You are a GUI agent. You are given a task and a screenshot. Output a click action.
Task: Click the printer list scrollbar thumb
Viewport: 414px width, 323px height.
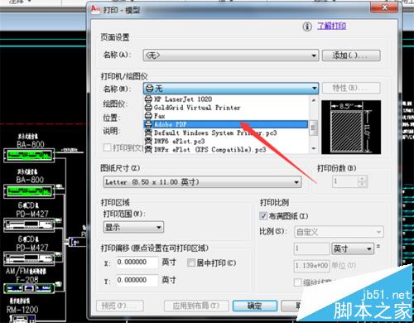(313, 128)
